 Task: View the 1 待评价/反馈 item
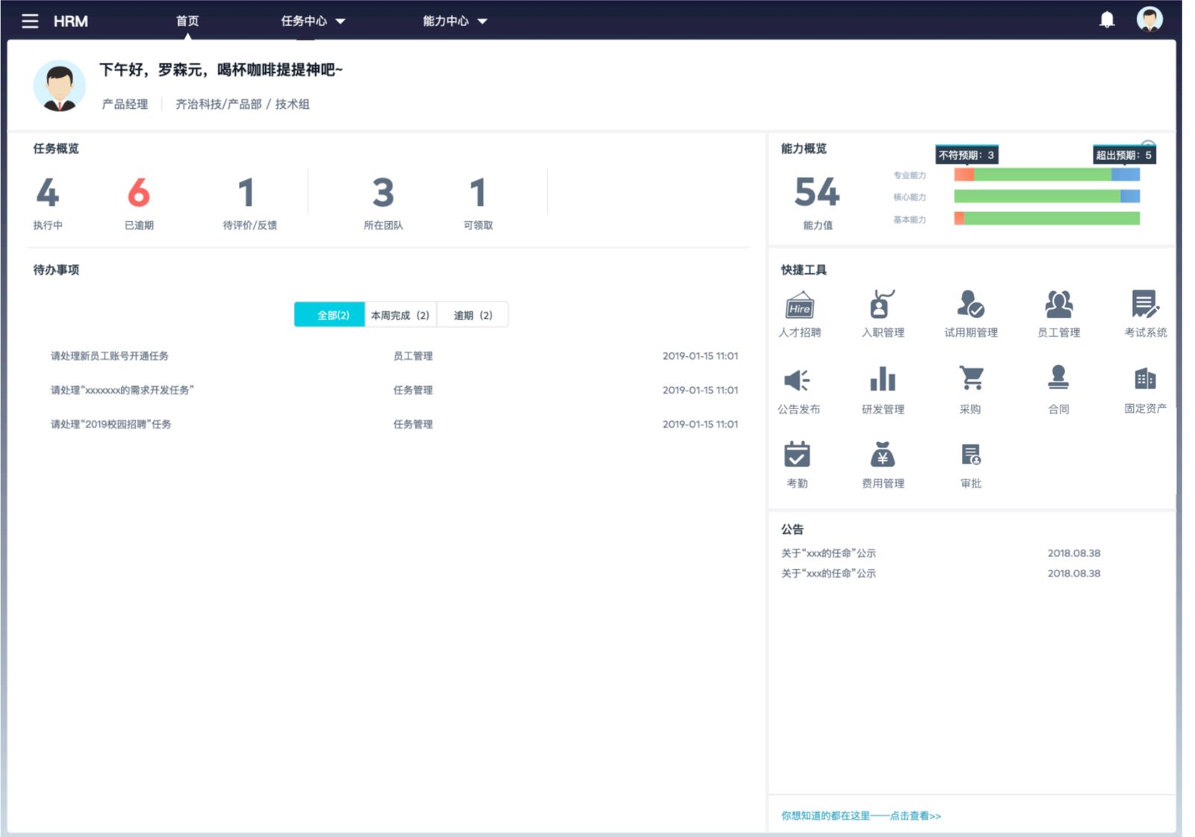tap(249, 202)
